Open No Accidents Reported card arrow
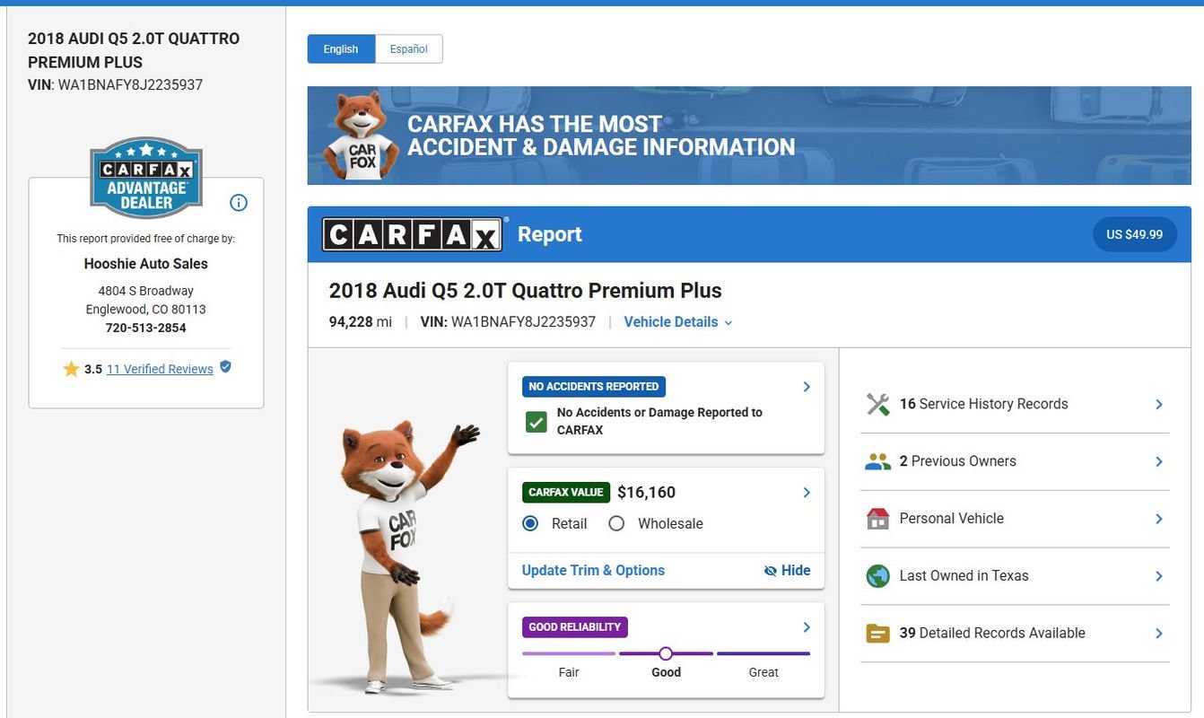 tap(807, 387)
